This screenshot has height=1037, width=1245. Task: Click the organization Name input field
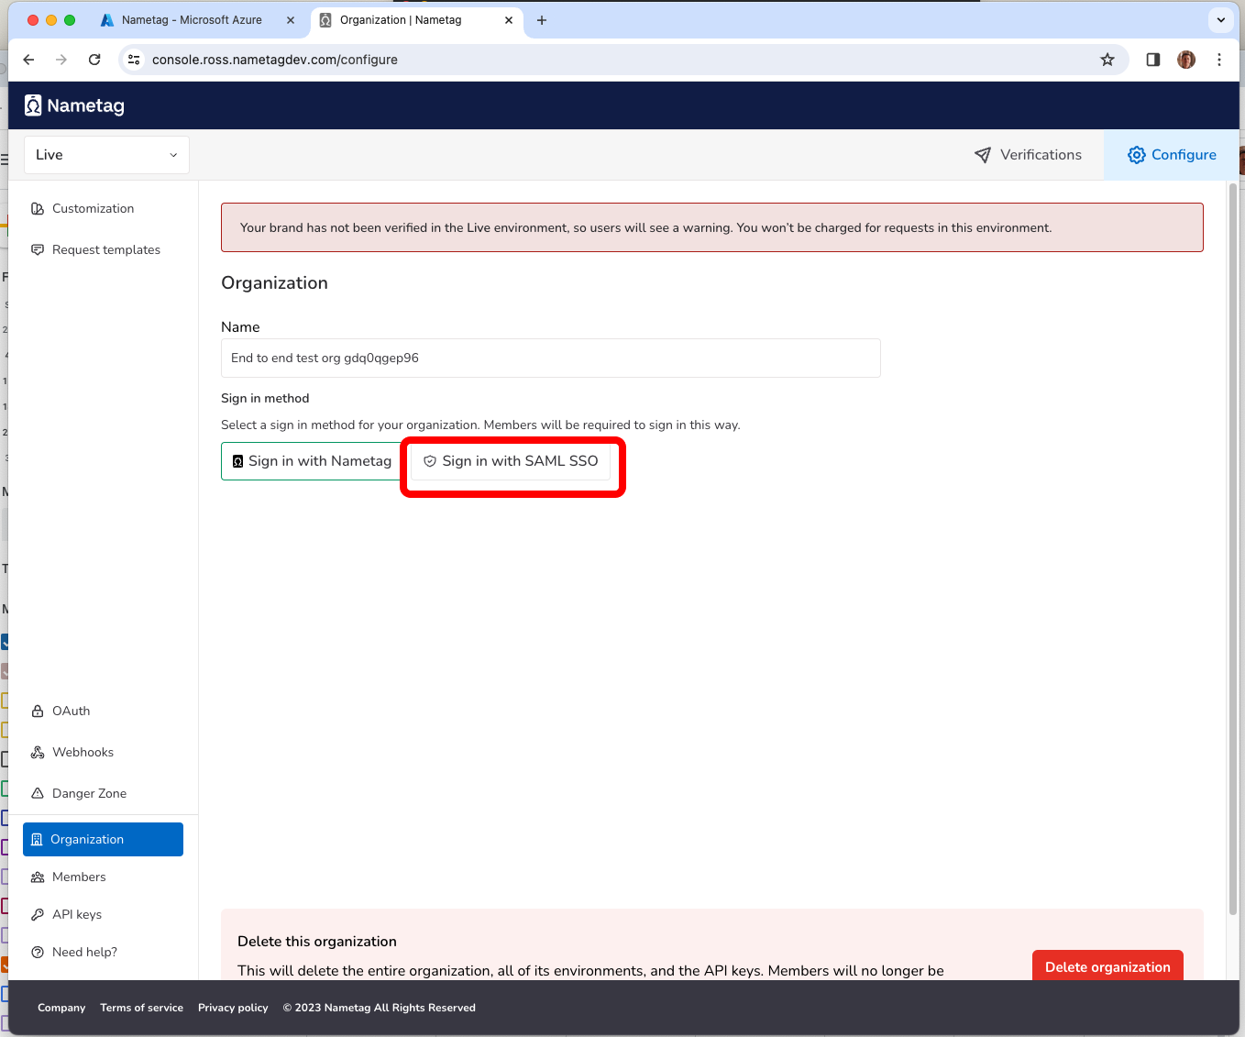pyautogui.click(x=550, y=358)
